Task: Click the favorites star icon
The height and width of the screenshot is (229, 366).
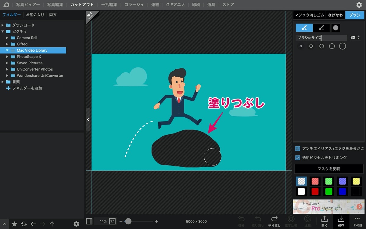Action: 14,224
